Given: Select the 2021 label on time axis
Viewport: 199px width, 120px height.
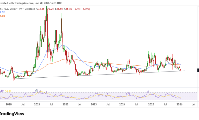Looking at the screenshot, I should (37, 104).
